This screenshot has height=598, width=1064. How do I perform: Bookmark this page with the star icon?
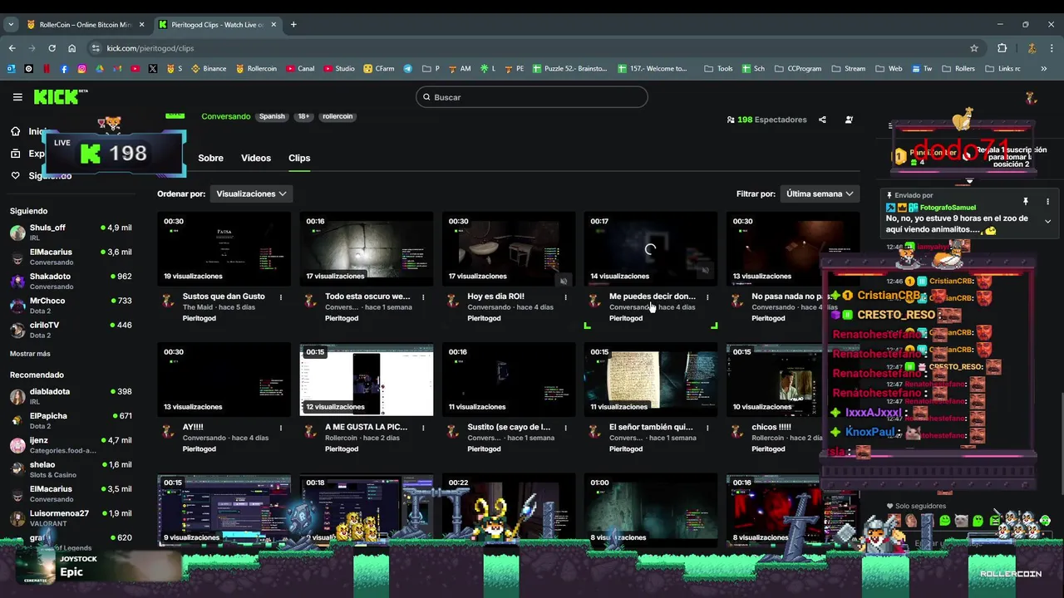click(974, 48)
